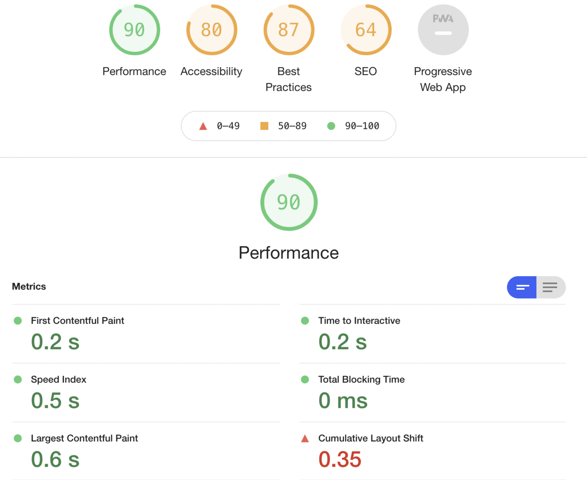The height and width of the screenshot is (480, 587).
Task: Click the Performance score gauge at top
Action: 134,30
